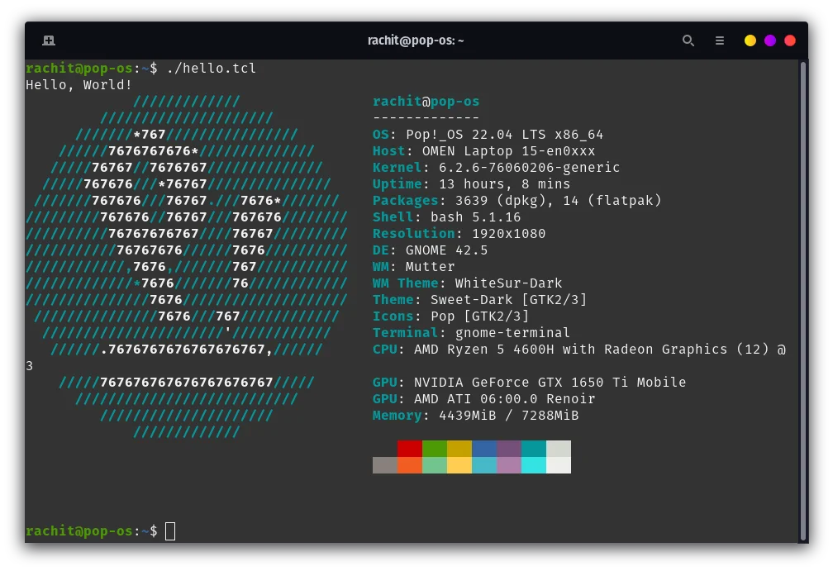Click the top-row yellow palette block

tap(459, 448)
